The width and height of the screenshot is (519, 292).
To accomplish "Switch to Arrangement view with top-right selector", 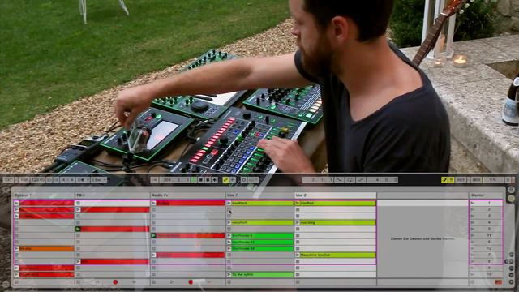I will click(x=512, y=189).
